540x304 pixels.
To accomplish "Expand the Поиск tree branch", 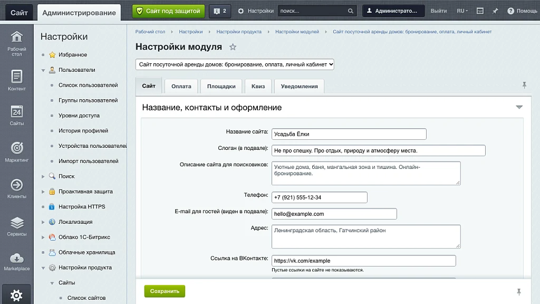I will point(43,176).
